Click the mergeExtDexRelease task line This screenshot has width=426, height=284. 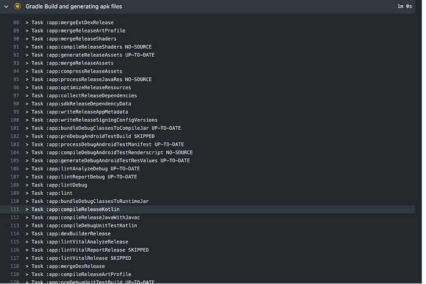coord(69,22)
